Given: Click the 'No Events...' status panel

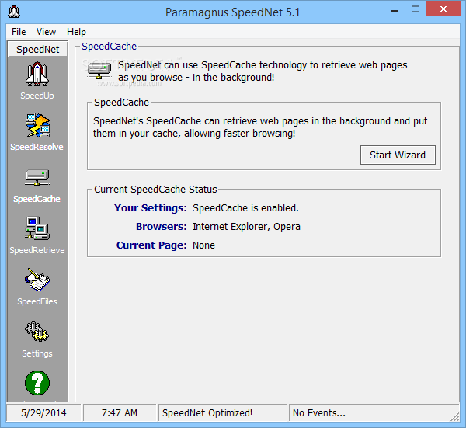Looking at the screenshot, I should [374, 412].
